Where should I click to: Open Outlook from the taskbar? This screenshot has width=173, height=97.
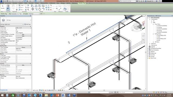tap(29, 95)
